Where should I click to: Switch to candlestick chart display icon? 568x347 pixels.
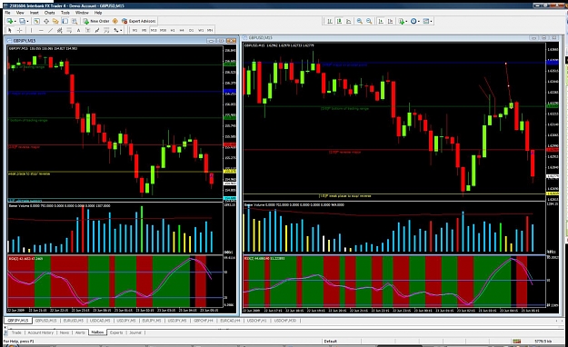click(339, 21)
